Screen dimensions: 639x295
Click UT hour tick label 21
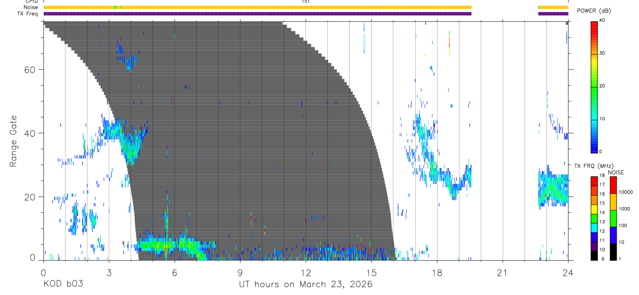point(503,273)
